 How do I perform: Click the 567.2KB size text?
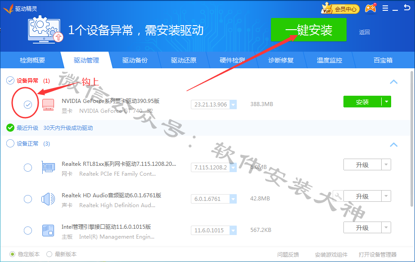(x=261, y=230)
